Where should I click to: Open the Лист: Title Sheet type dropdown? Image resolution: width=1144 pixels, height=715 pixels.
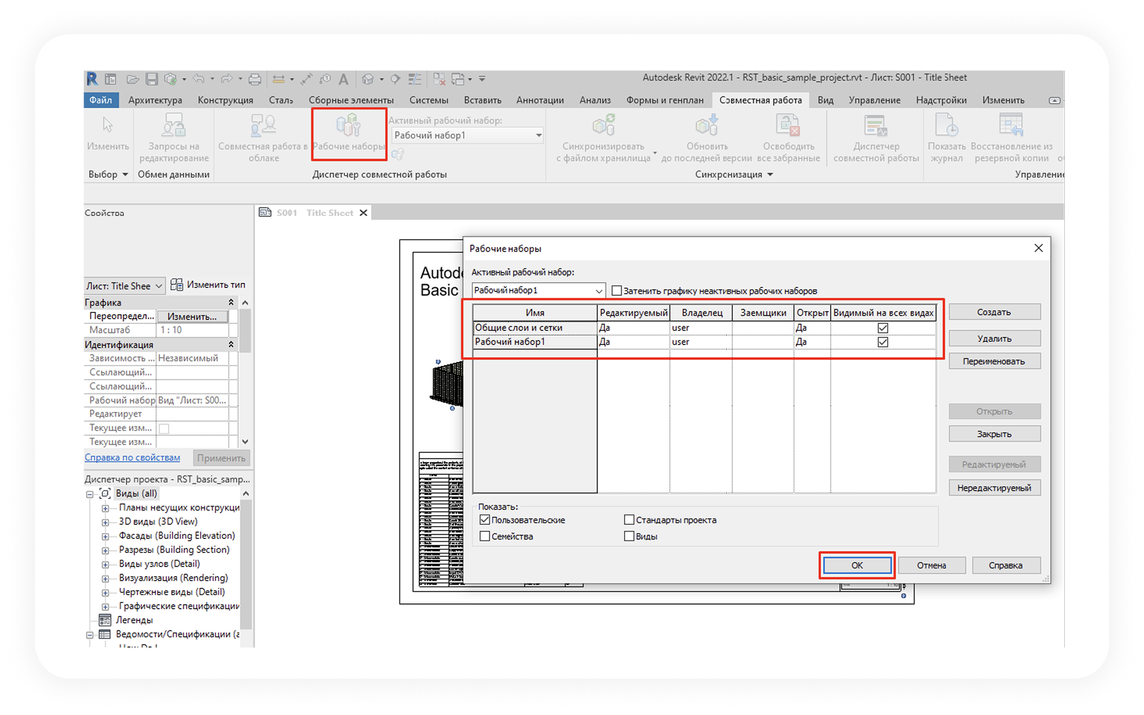point(125,285)
